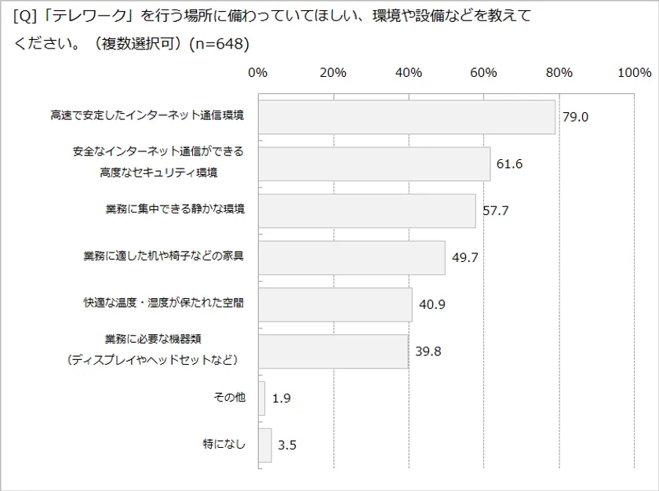Click the 特になし category label
The width and height of the screenshot is (659, 491).
tap(224, 445)
